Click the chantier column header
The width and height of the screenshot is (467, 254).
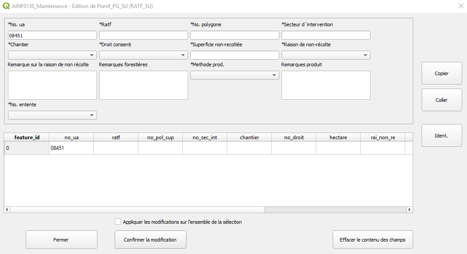pyautogui.click(x=249, y=137)
